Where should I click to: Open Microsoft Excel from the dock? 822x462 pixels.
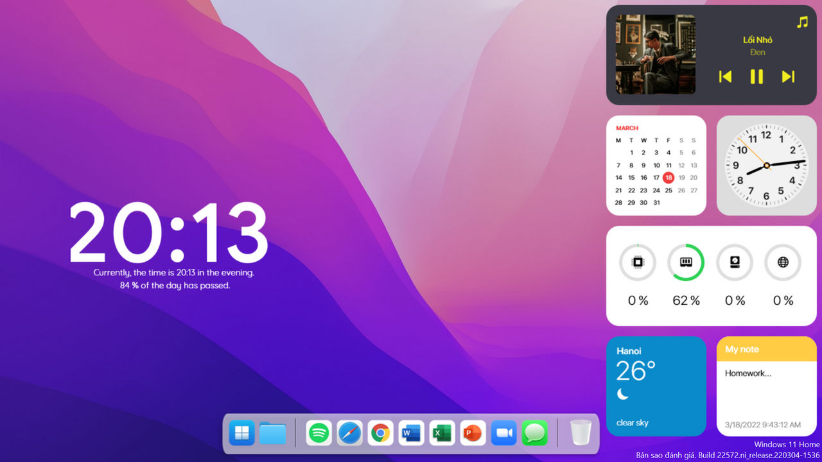tap(442, 433)
